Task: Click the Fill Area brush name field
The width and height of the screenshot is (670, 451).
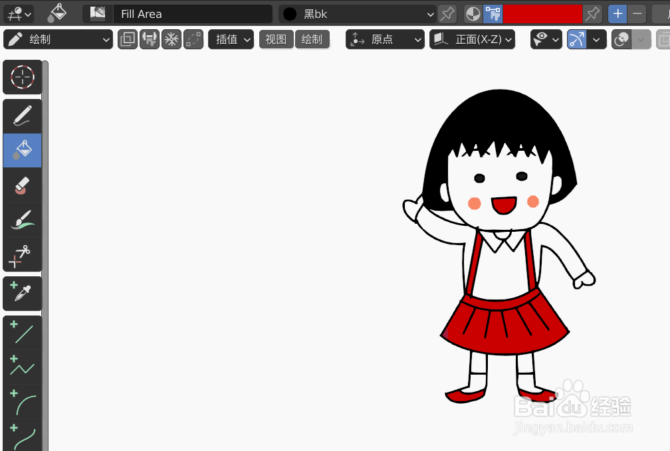Action: click(x=193, y=14)
